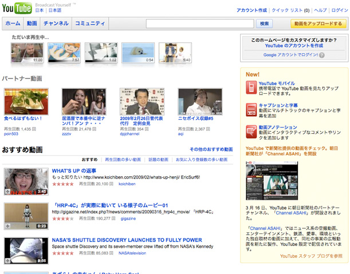
Task: Add WHAT'S UP video to quick list
Action: [x=7, y=192]
